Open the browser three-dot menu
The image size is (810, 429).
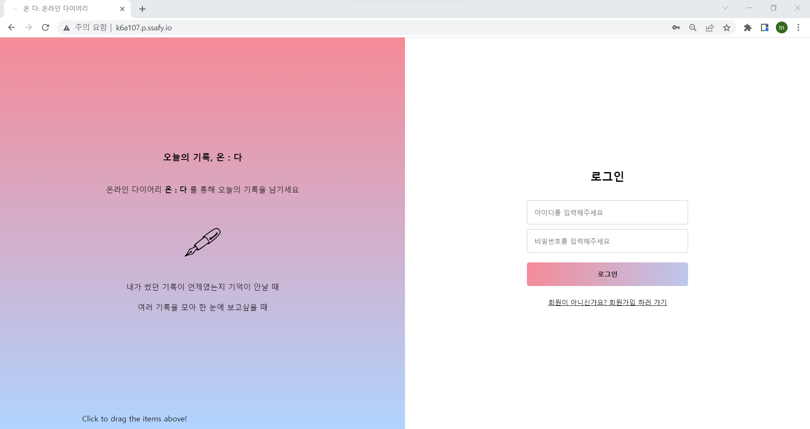(x=798, y=27)
